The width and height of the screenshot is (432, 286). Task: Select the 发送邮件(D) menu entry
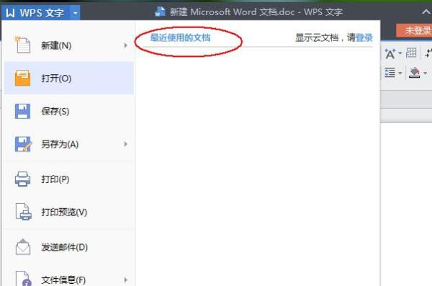(x=69, y=247)
